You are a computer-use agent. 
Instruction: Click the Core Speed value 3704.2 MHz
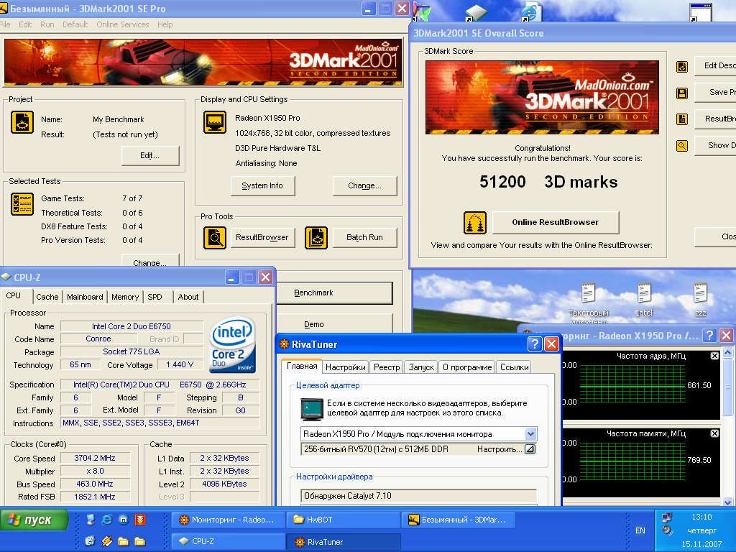(x=96, y=458)
